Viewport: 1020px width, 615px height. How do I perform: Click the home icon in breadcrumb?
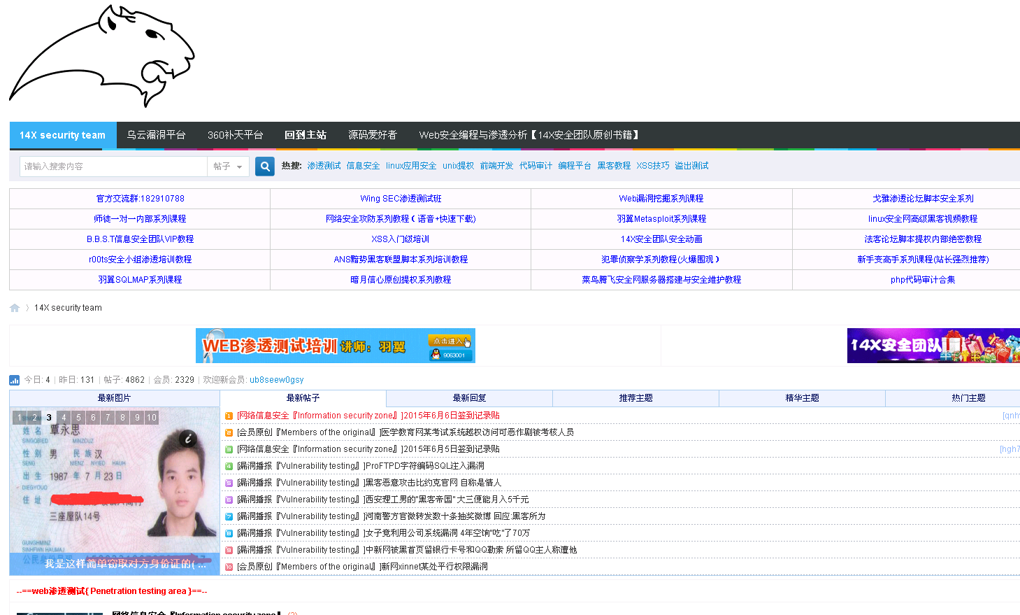pos(15,308)
